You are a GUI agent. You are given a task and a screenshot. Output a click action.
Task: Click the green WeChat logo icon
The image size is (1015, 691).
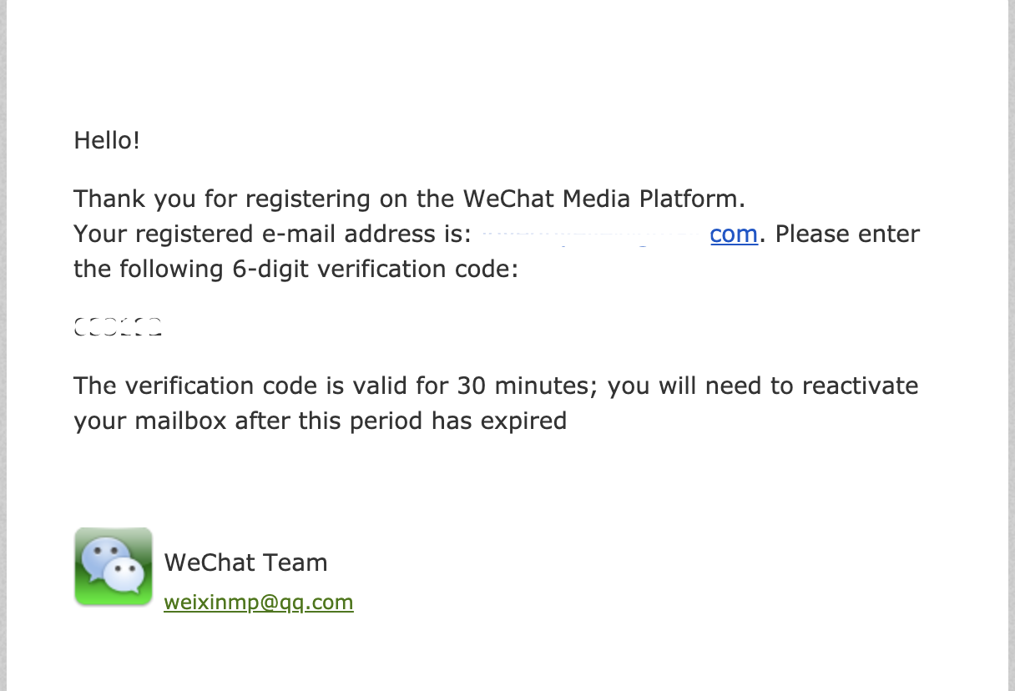tap(114, 566)
